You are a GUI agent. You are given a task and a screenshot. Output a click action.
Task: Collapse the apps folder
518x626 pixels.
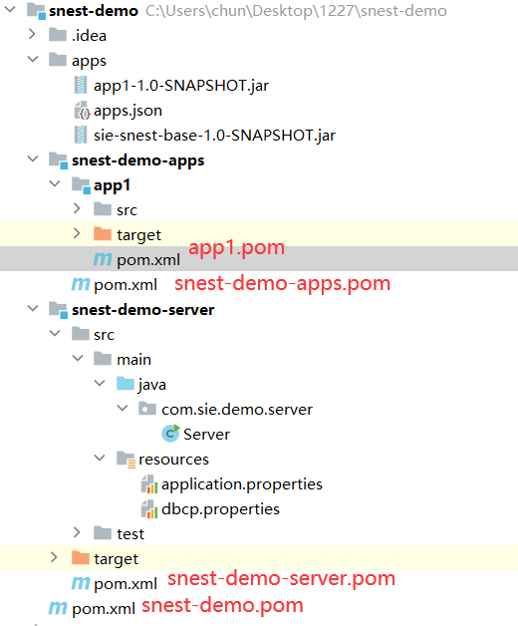[x=32, y=60]
